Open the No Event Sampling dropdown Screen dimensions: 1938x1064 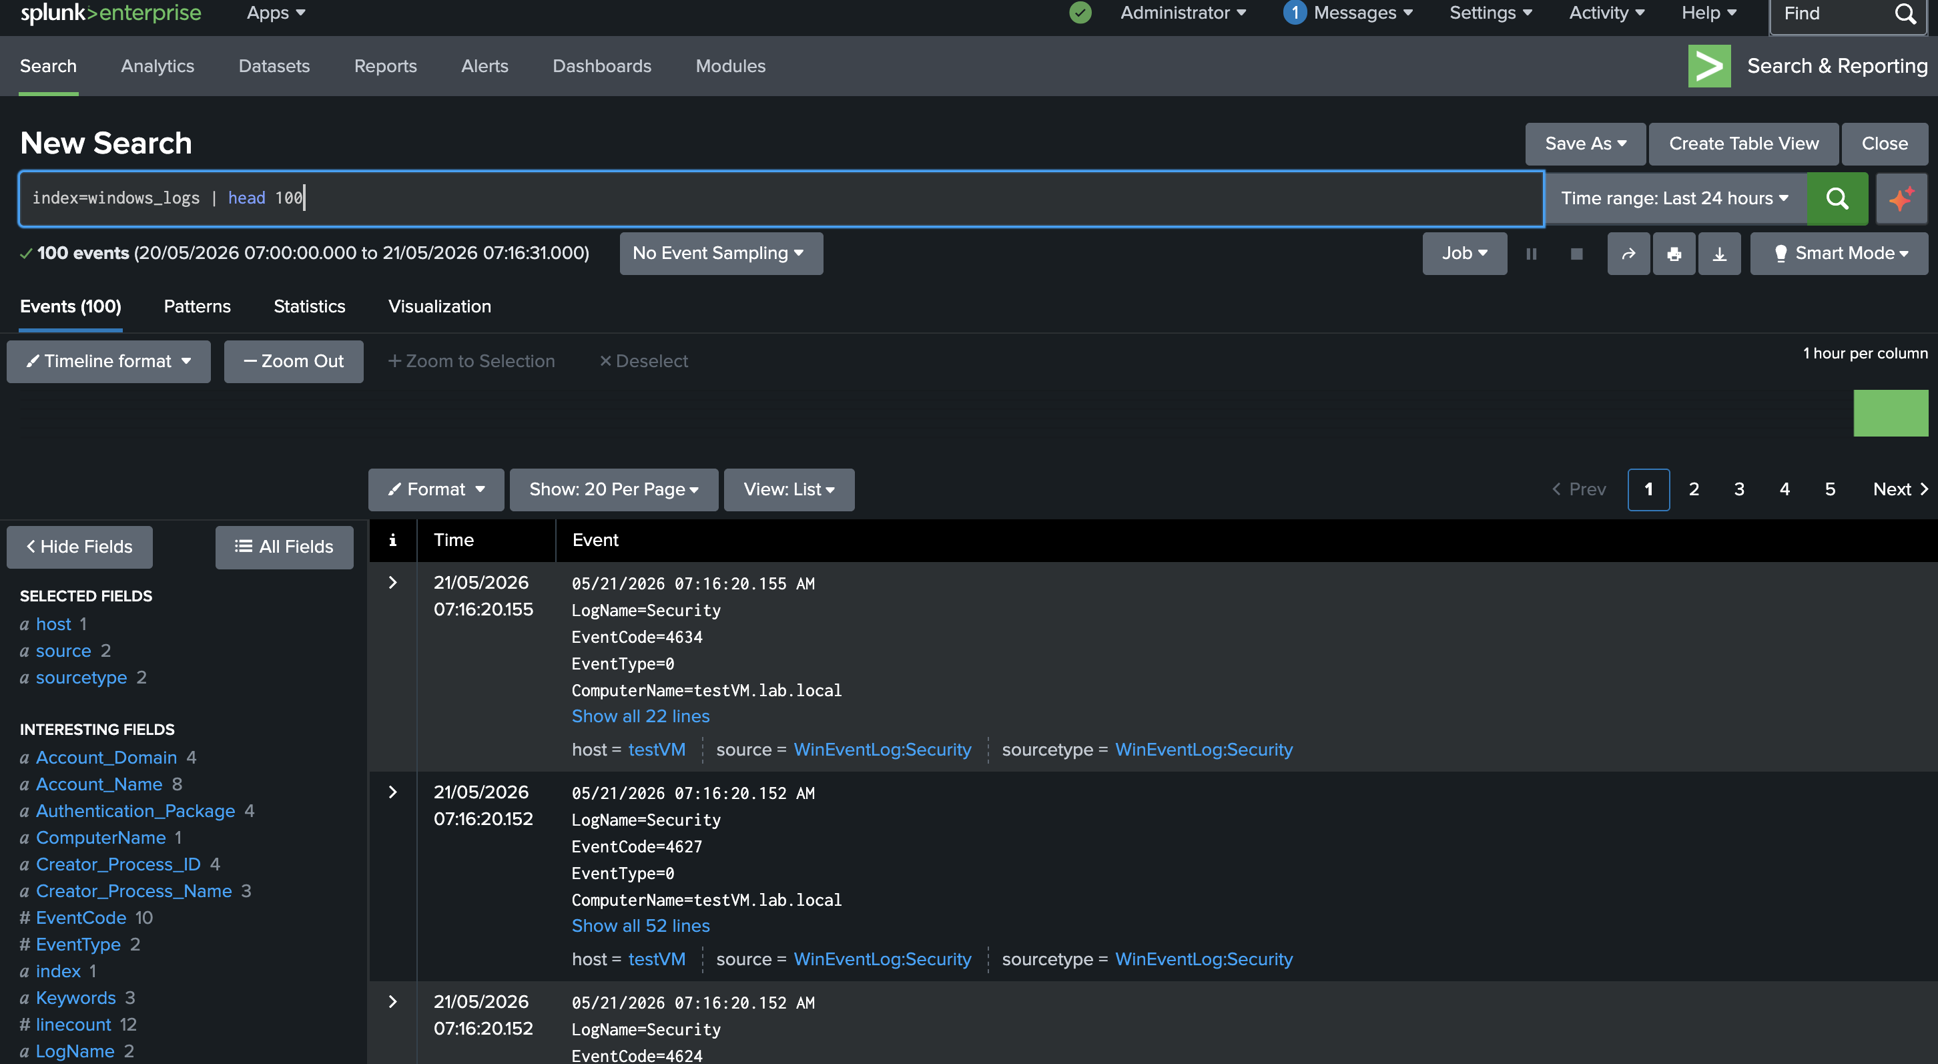click(x=721, y=254)
